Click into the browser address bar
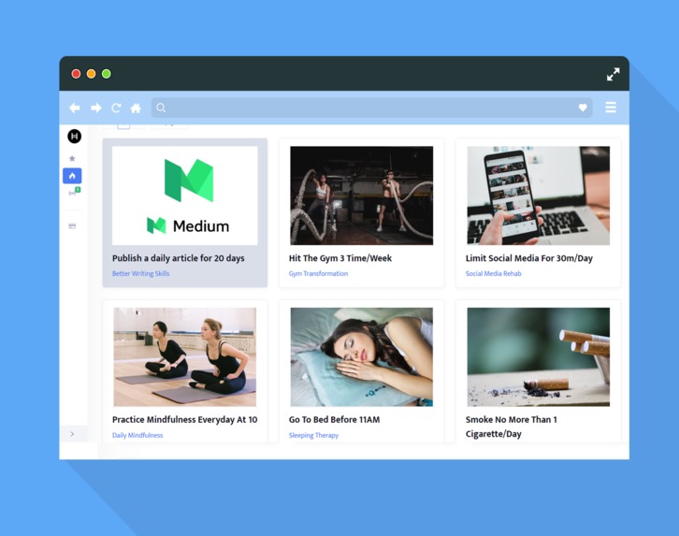The height and width of the screenshot is (536, 679). tap(371, 108)
